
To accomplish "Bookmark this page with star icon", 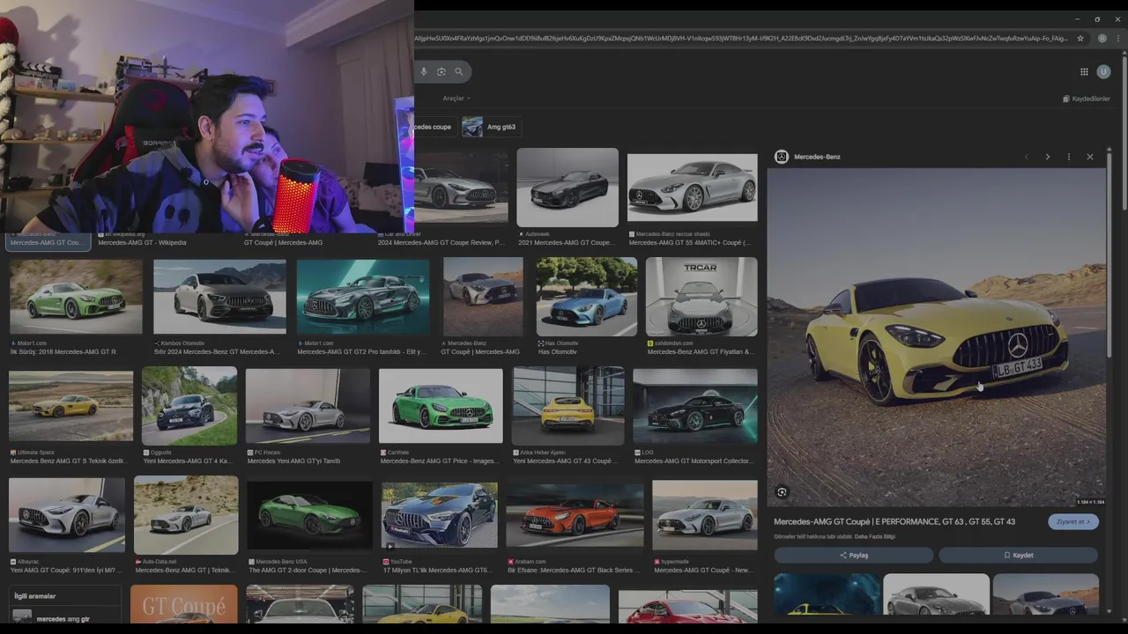I will click(x=1080, y=38).
